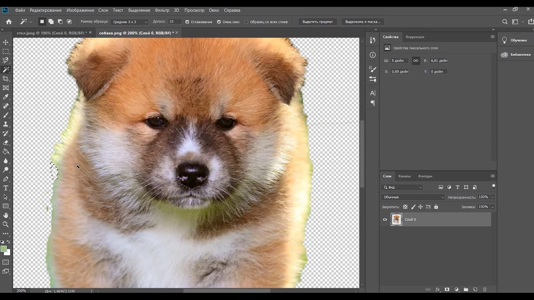Create a new group folder
Image resolution: width=534 pixels, height=300 pixels.
[466, 290]
